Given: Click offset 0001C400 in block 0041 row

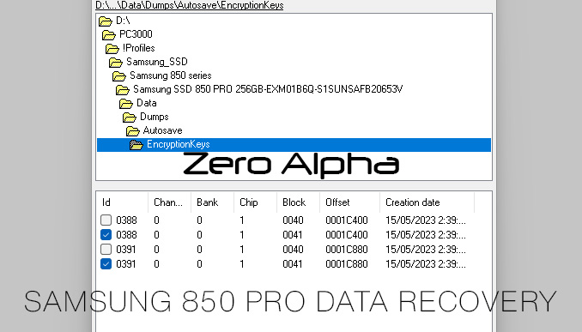Looking at the screenshot, I should [x=347, y=235].
